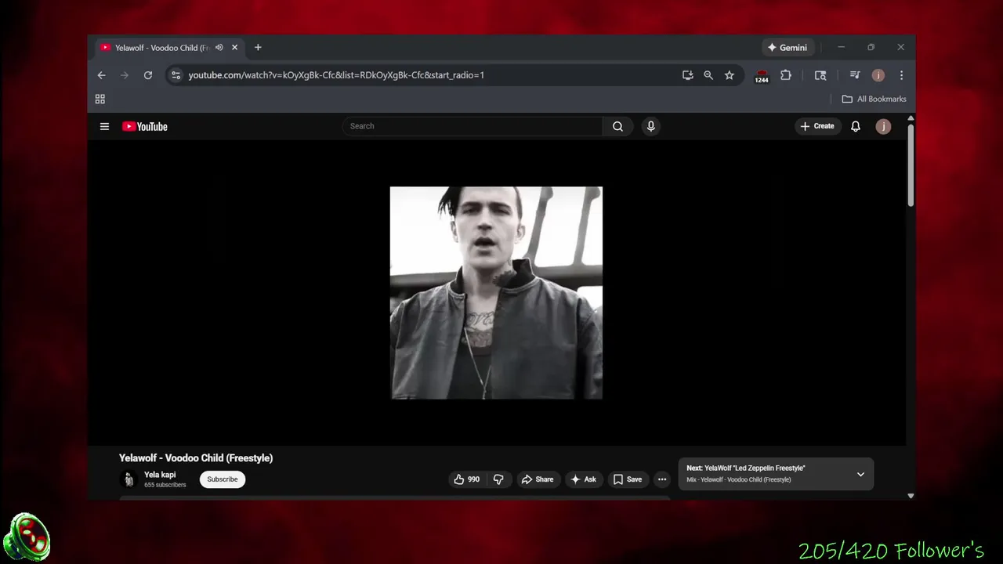Click the scrollbar down arrow
1003x564 pixels.
[911, 495]
